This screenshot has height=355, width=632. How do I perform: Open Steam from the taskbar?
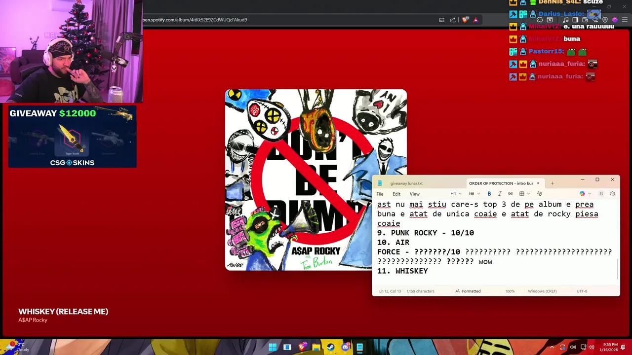pos(330,347)
